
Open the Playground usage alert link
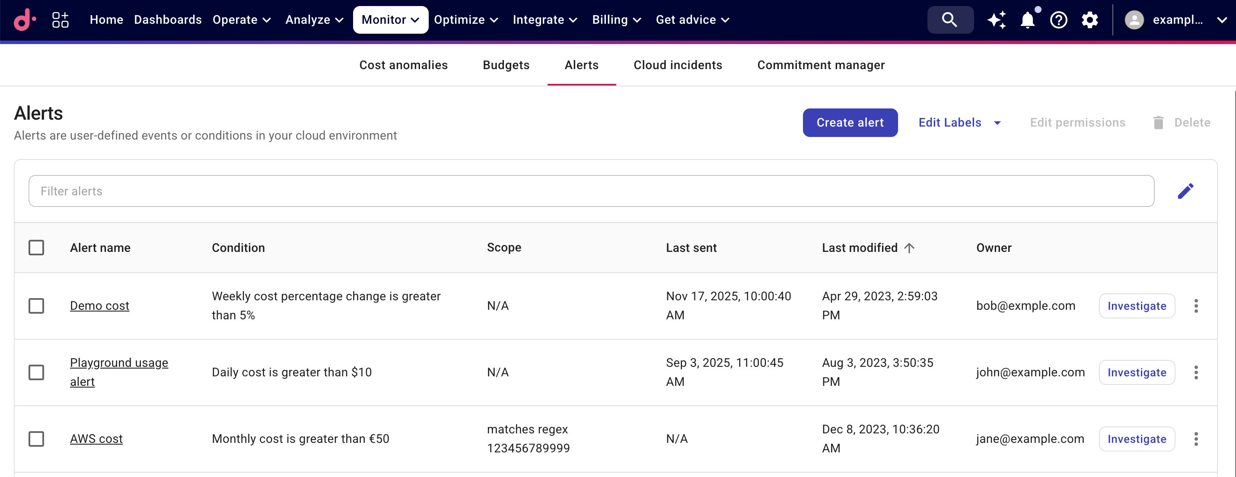tap(118, 363)
